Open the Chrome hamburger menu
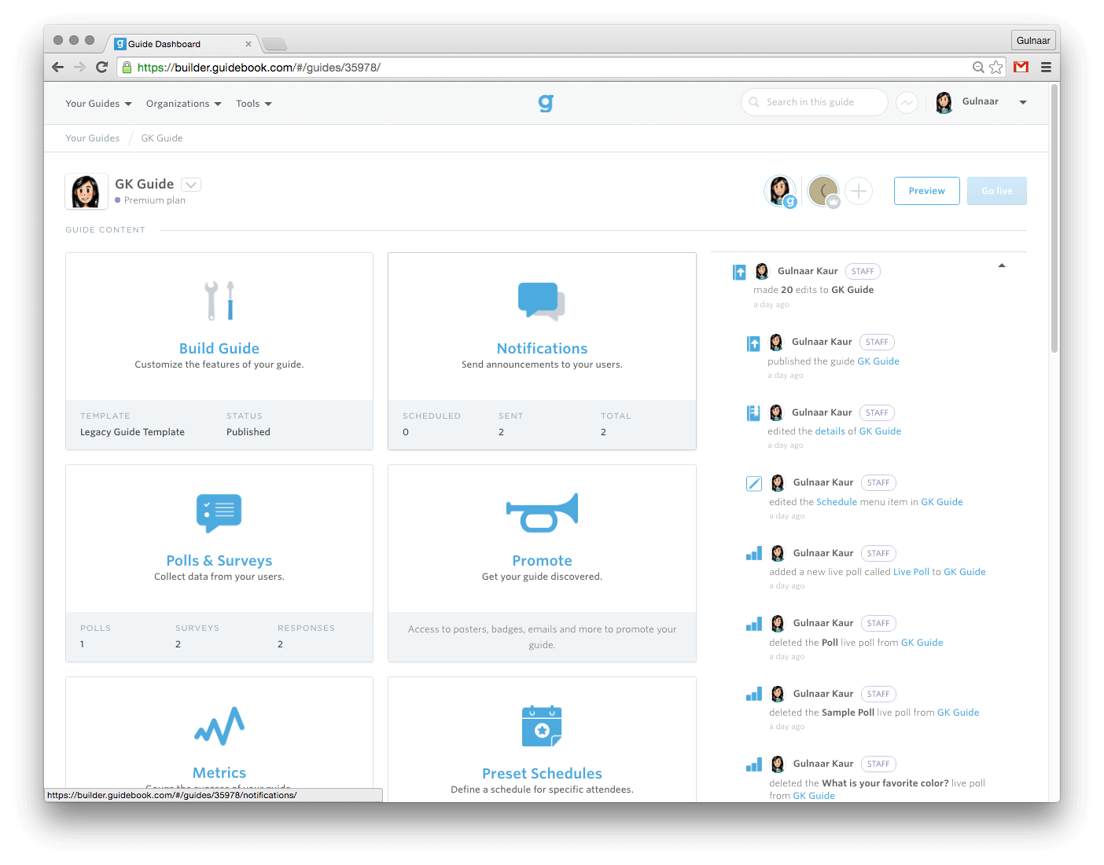The width and height of the screenshot is (1104, 865). tap(1046, 67)
